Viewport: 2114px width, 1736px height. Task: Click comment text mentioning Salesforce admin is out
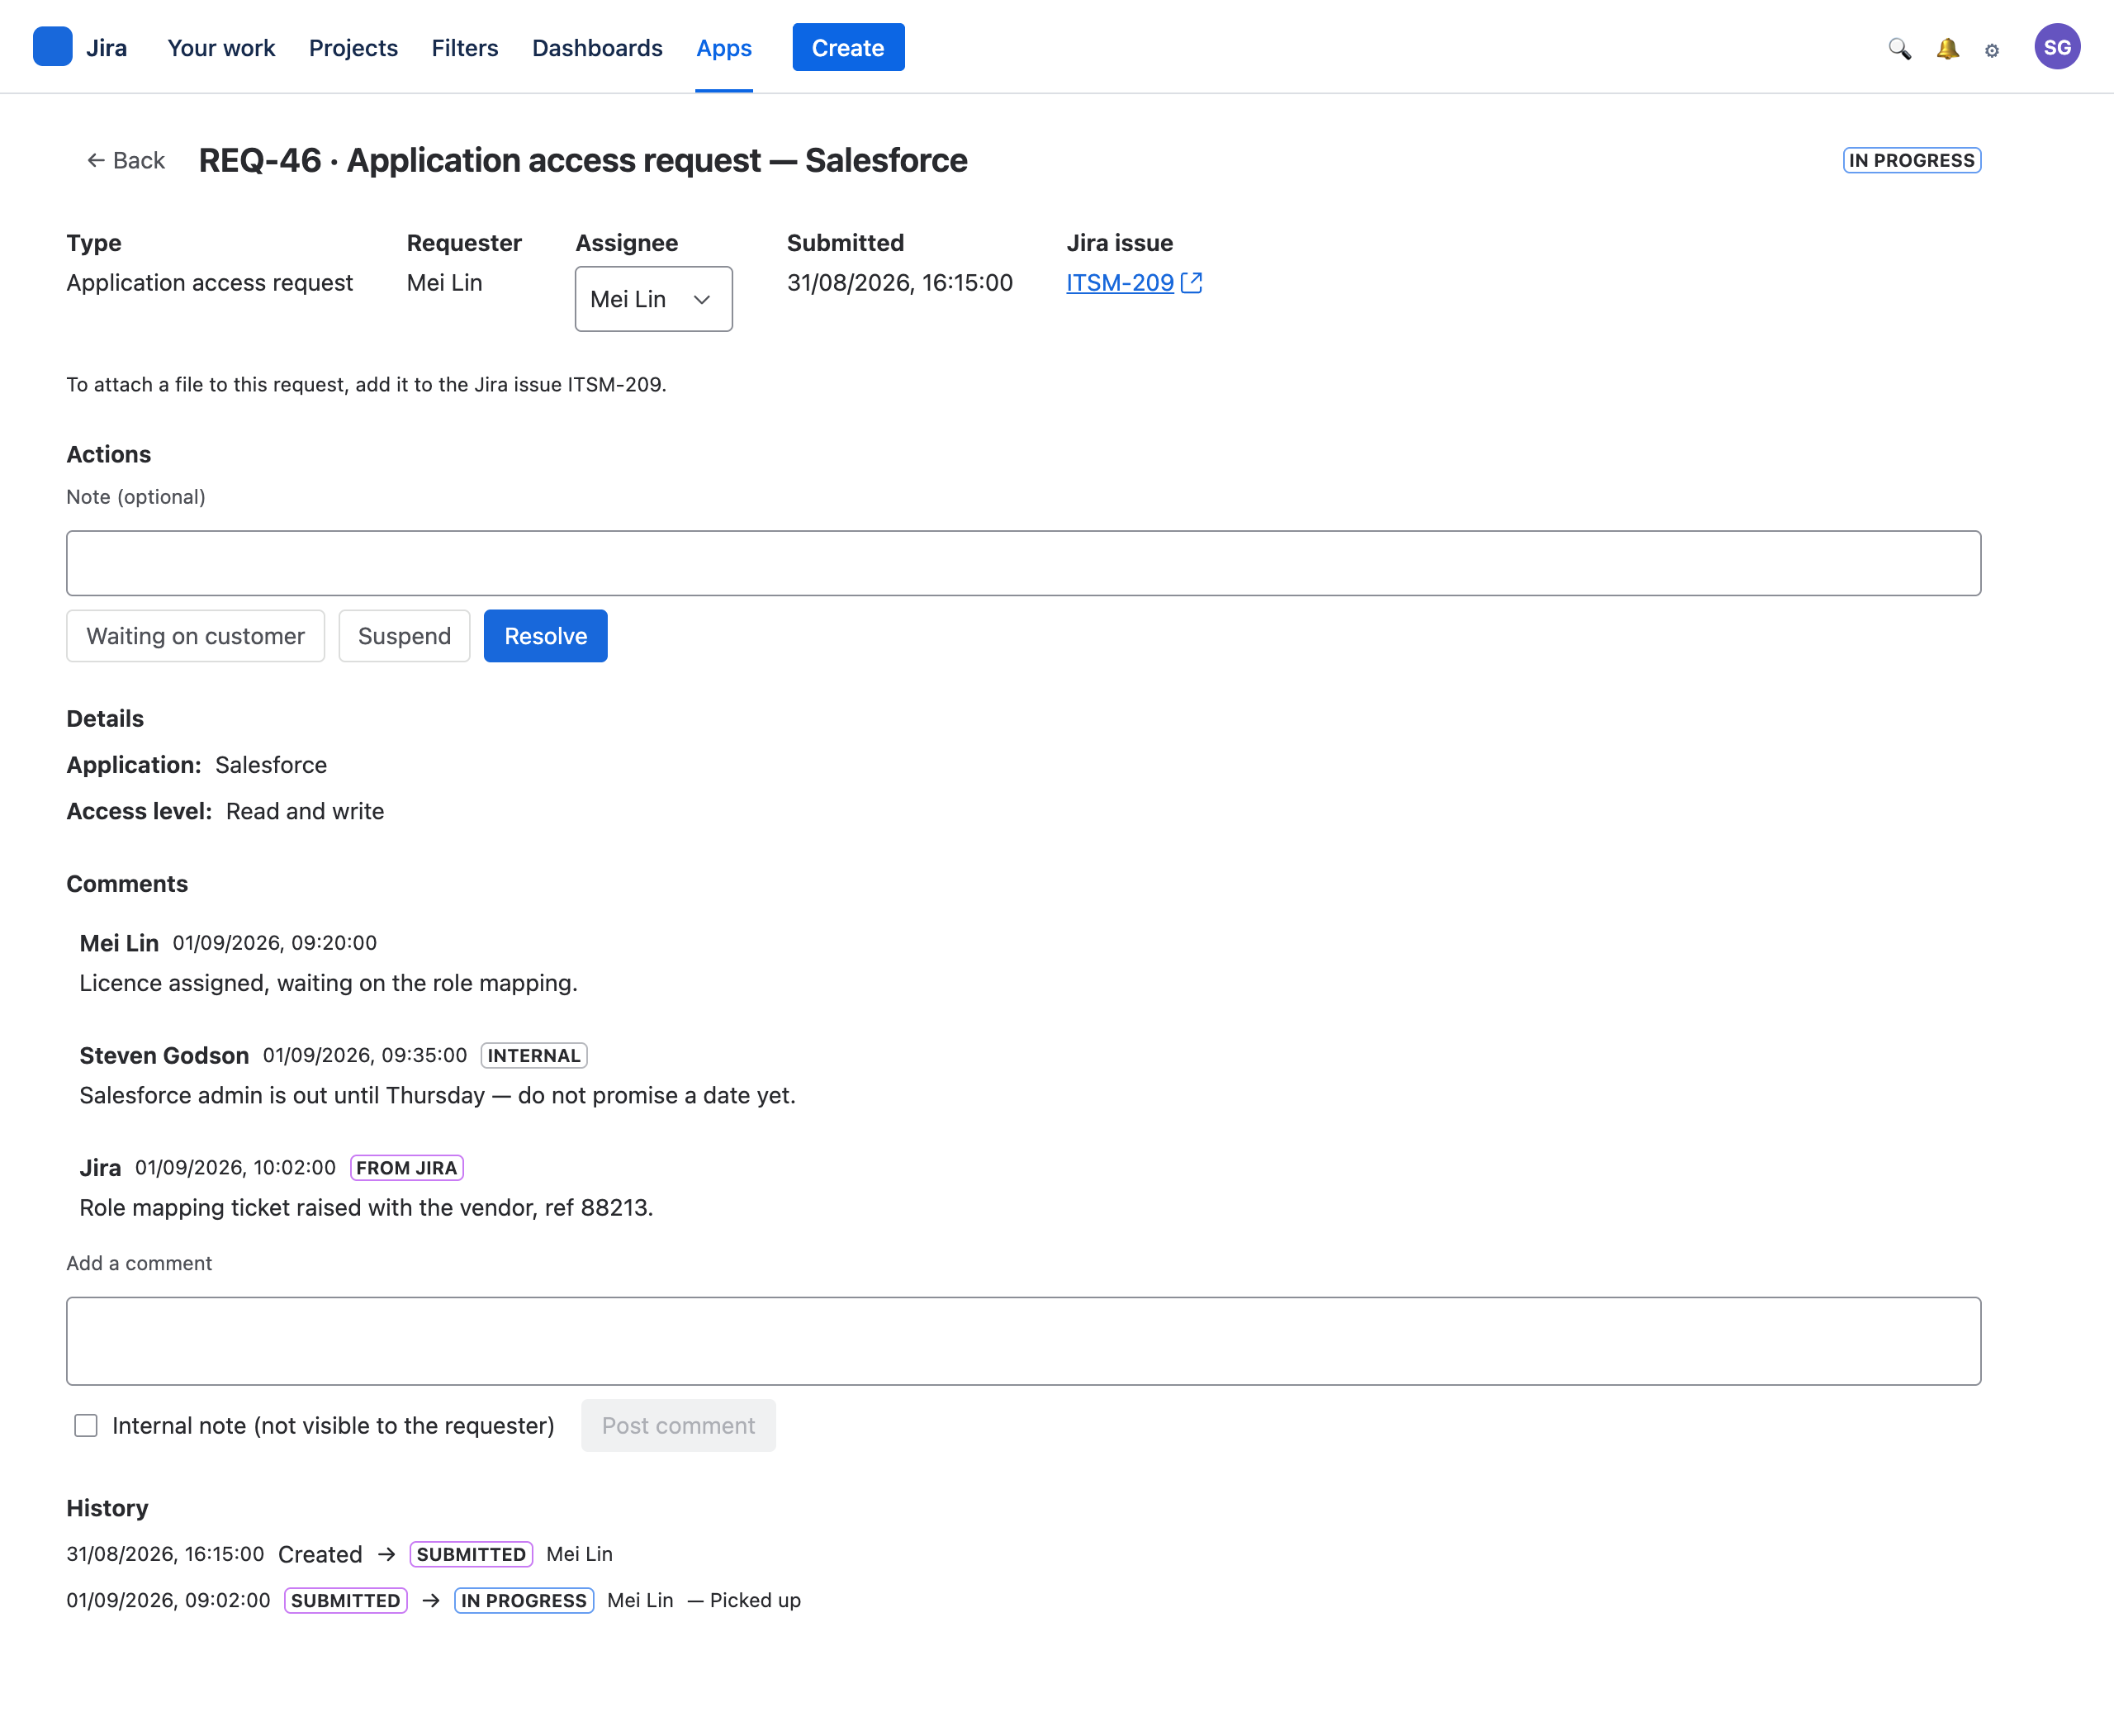(x=438, y=1095)
